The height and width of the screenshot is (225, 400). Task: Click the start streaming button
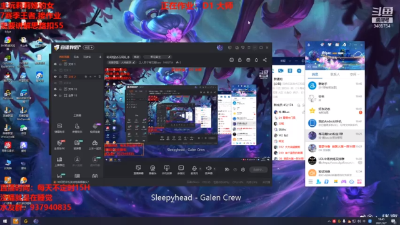coord(258,169)
